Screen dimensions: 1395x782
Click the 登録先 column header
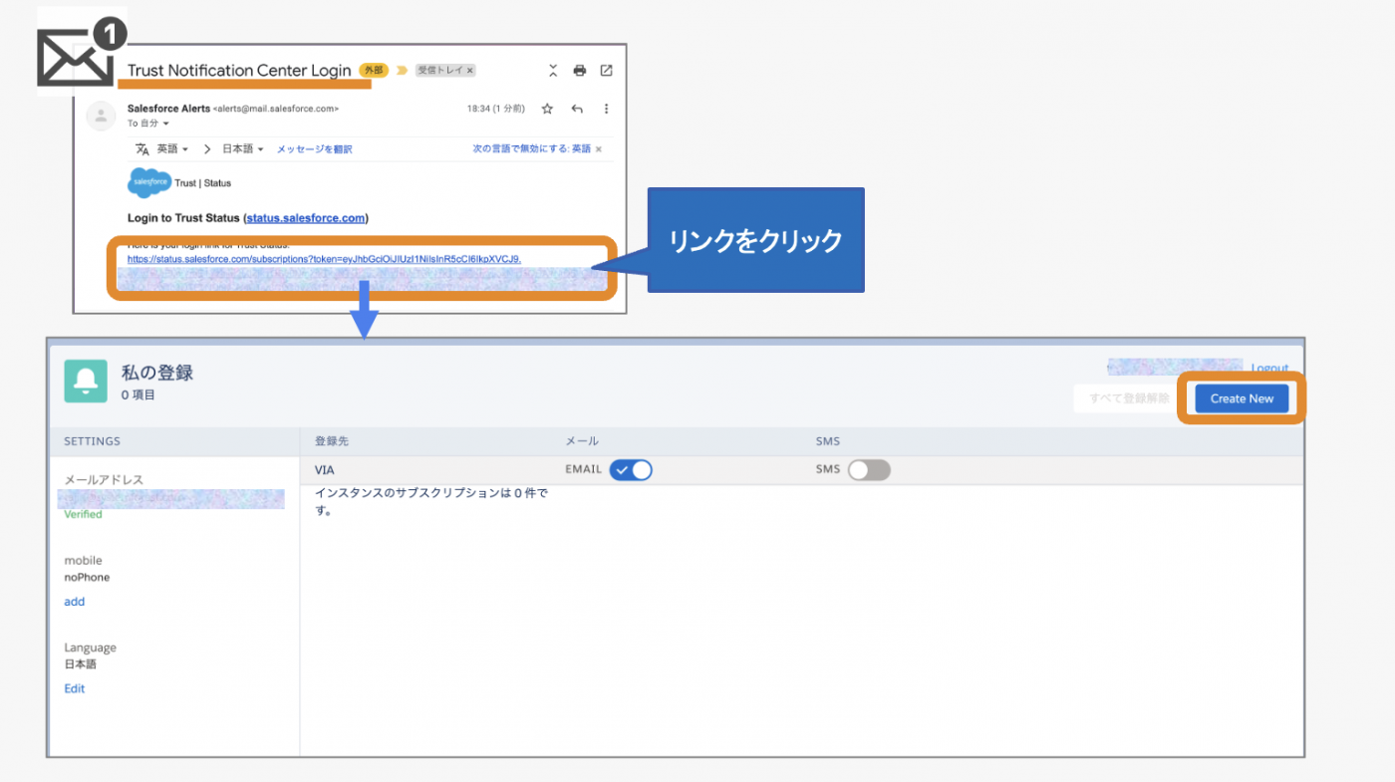[332, 440]
